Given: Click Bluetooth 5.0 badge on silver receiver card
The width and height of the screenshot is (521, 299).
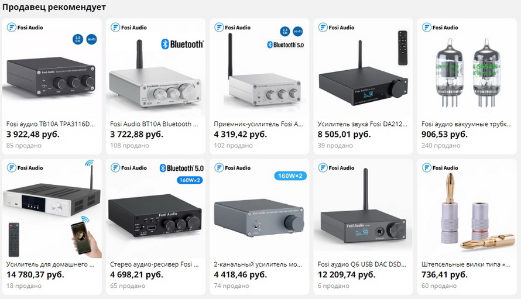Looking at the screenshot, I should point(286,45).
